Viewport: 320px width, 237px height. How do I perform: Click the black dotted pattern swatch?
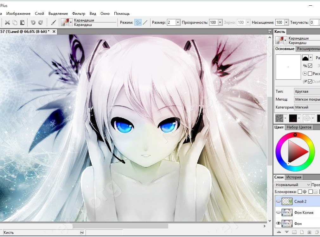(293, 118)
